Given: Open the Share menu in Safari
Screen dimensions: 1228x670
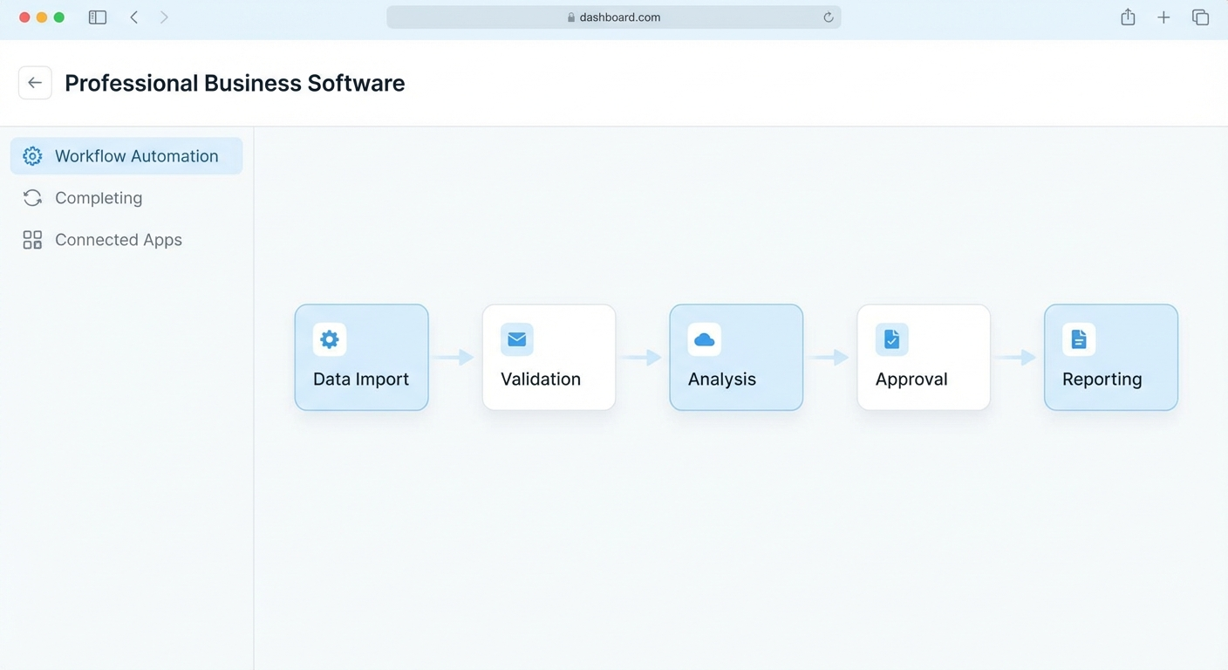Looking at the screenshot, I should tap(1128, 17).
